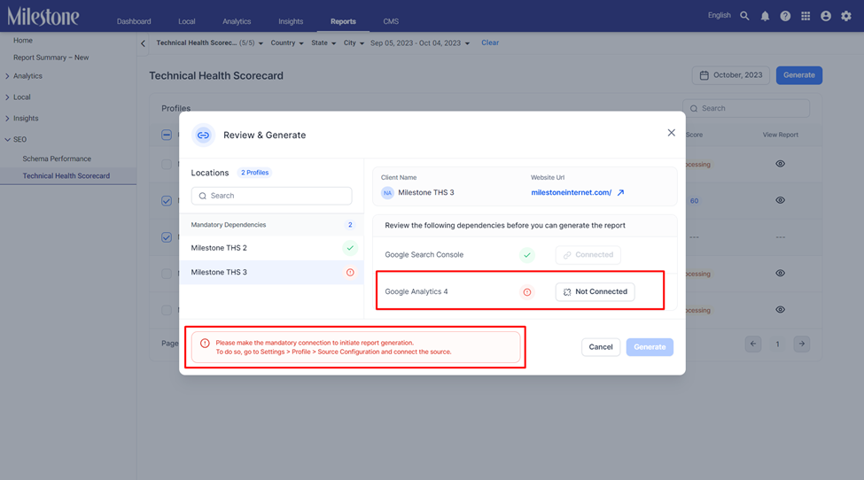The height and width of the screenshot is (480, 864).
Task: Open the State filter dropdown
Action: coord(323,43)
